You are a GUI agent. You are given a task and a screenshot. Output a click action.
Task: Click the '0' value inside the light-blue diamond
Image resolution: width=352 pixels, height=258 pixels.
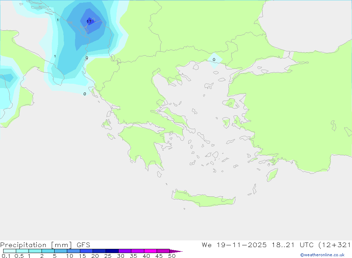[214, 59]
